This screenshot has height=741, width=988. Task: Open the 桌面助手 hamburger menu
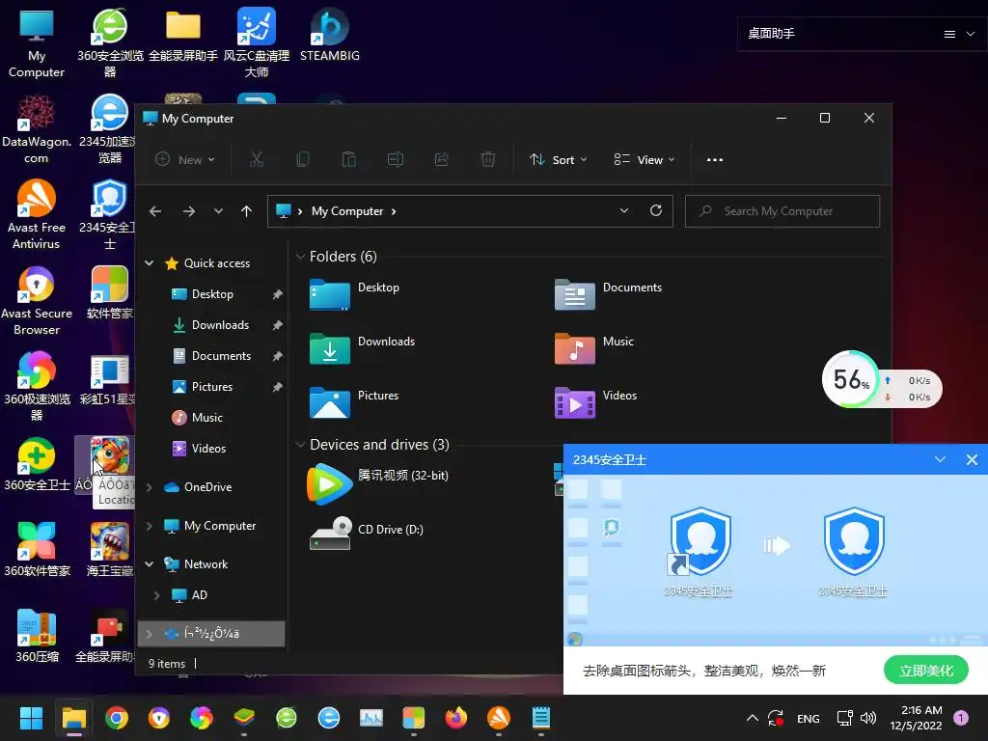[x=949, y=34]
